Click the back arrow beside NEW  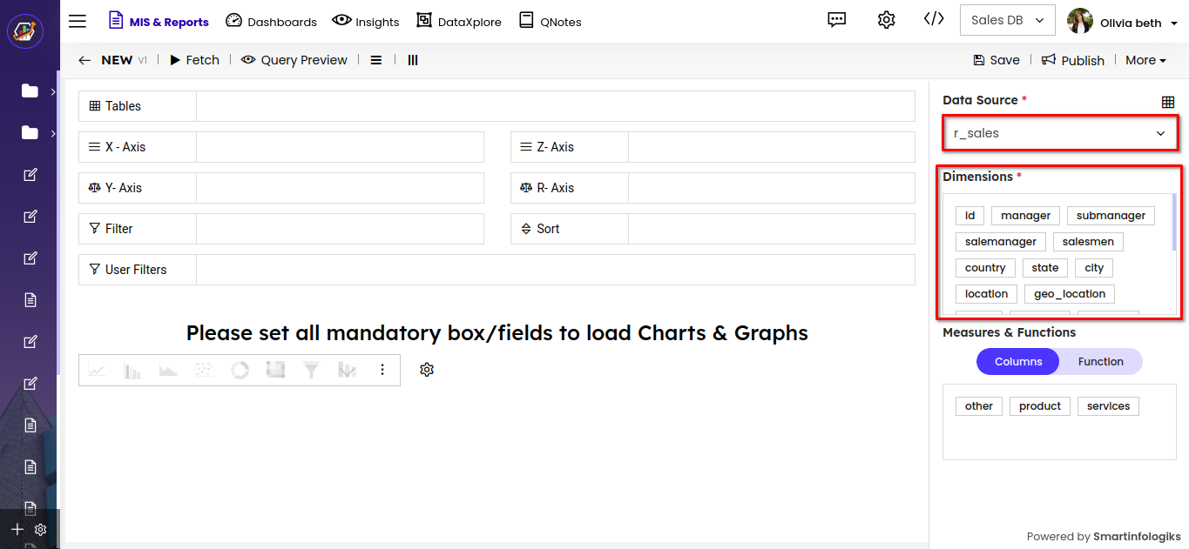pos(84,60)
